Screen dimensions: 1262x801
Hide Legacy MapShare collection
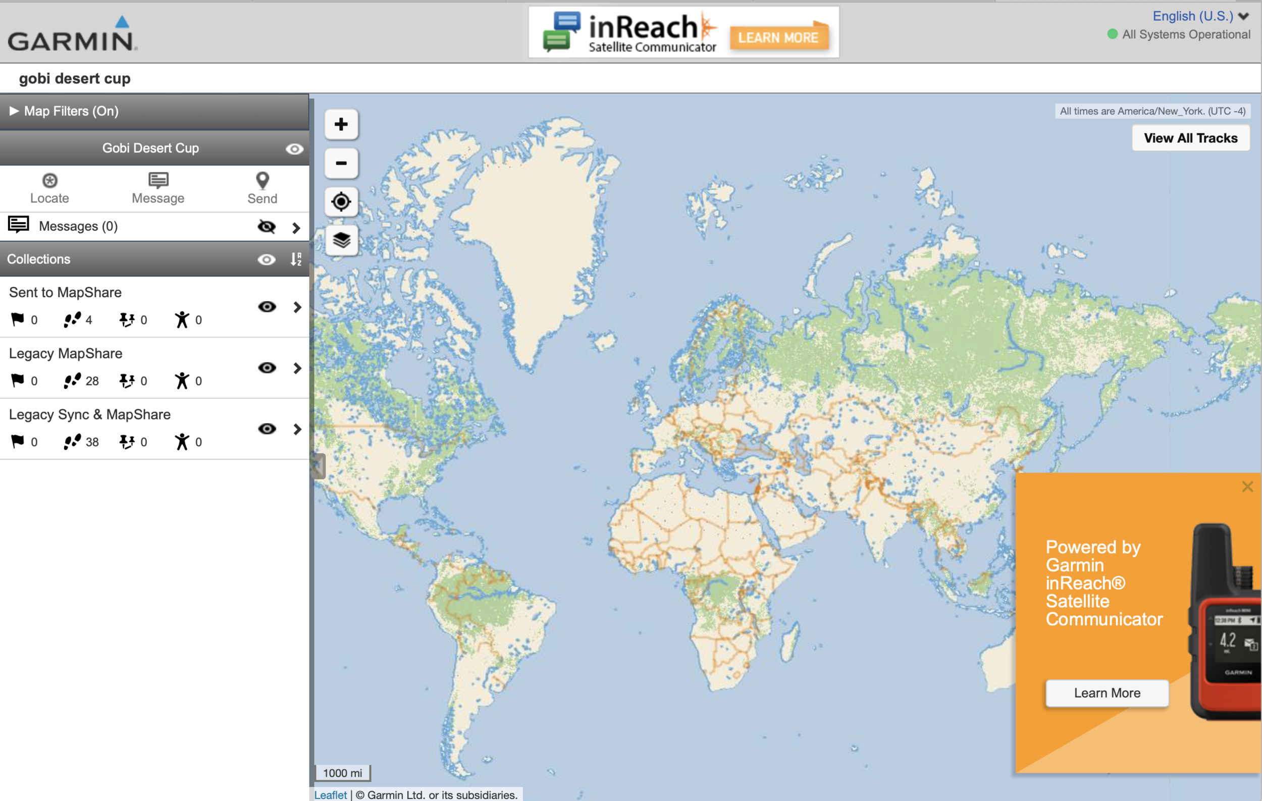click(x=267, y=368)
